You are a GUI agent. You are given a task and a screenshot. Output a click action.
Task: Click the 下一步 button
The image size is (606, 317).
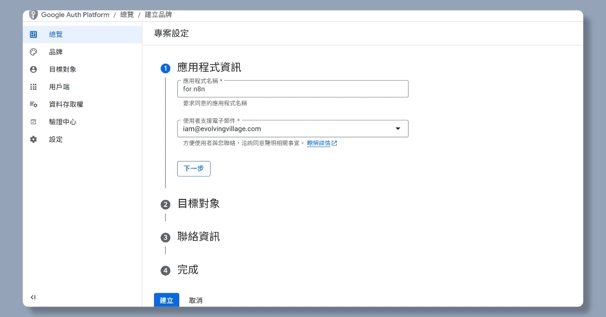(194, 169)
